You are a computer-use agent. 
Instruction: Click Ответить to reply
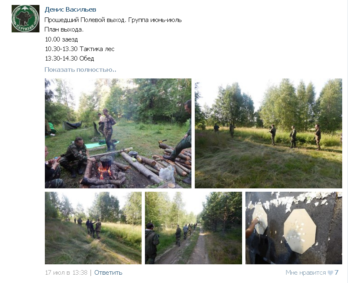108,273
